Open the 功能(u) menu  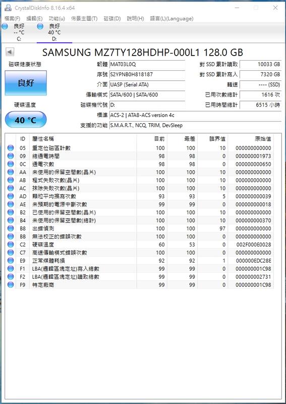pos(57,19)
